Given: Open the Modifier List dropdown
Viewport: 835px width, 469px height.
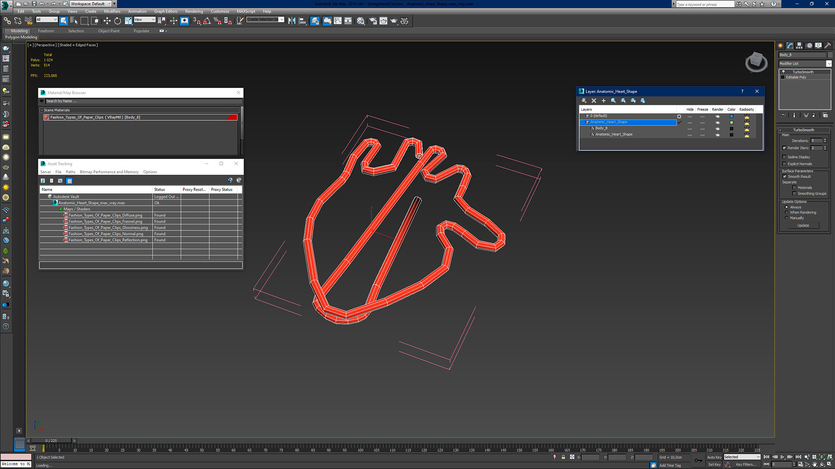Looking at the screenshot, I should (x=829, y=63).
